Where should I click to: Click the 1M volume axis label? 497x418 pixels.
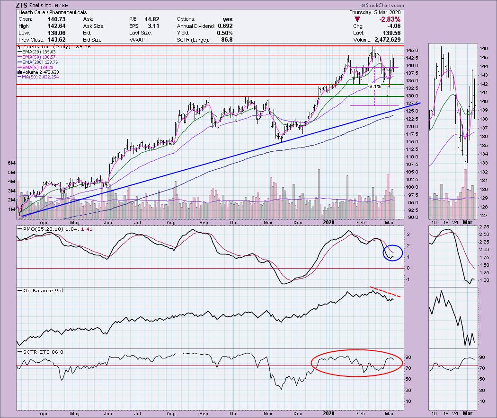11,209
